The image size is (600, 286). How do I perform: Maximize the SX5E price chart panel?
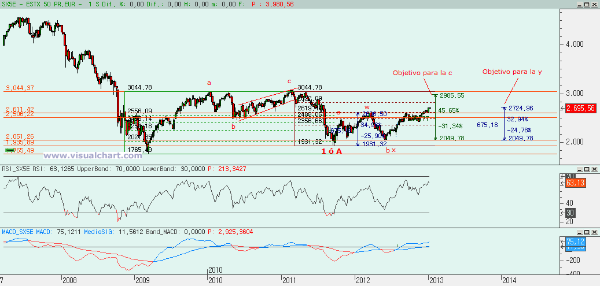[x=587, y=4]
